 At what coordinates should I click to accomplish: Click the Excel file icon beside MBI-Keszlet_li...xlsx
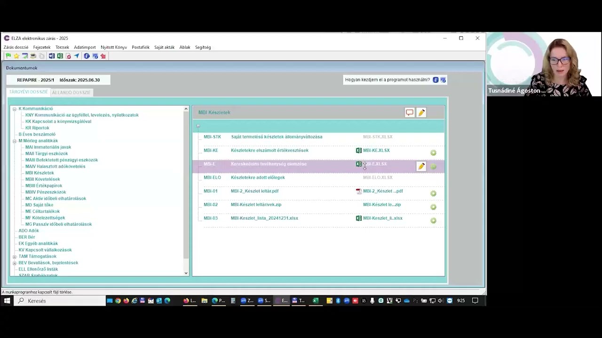(359, 218)
